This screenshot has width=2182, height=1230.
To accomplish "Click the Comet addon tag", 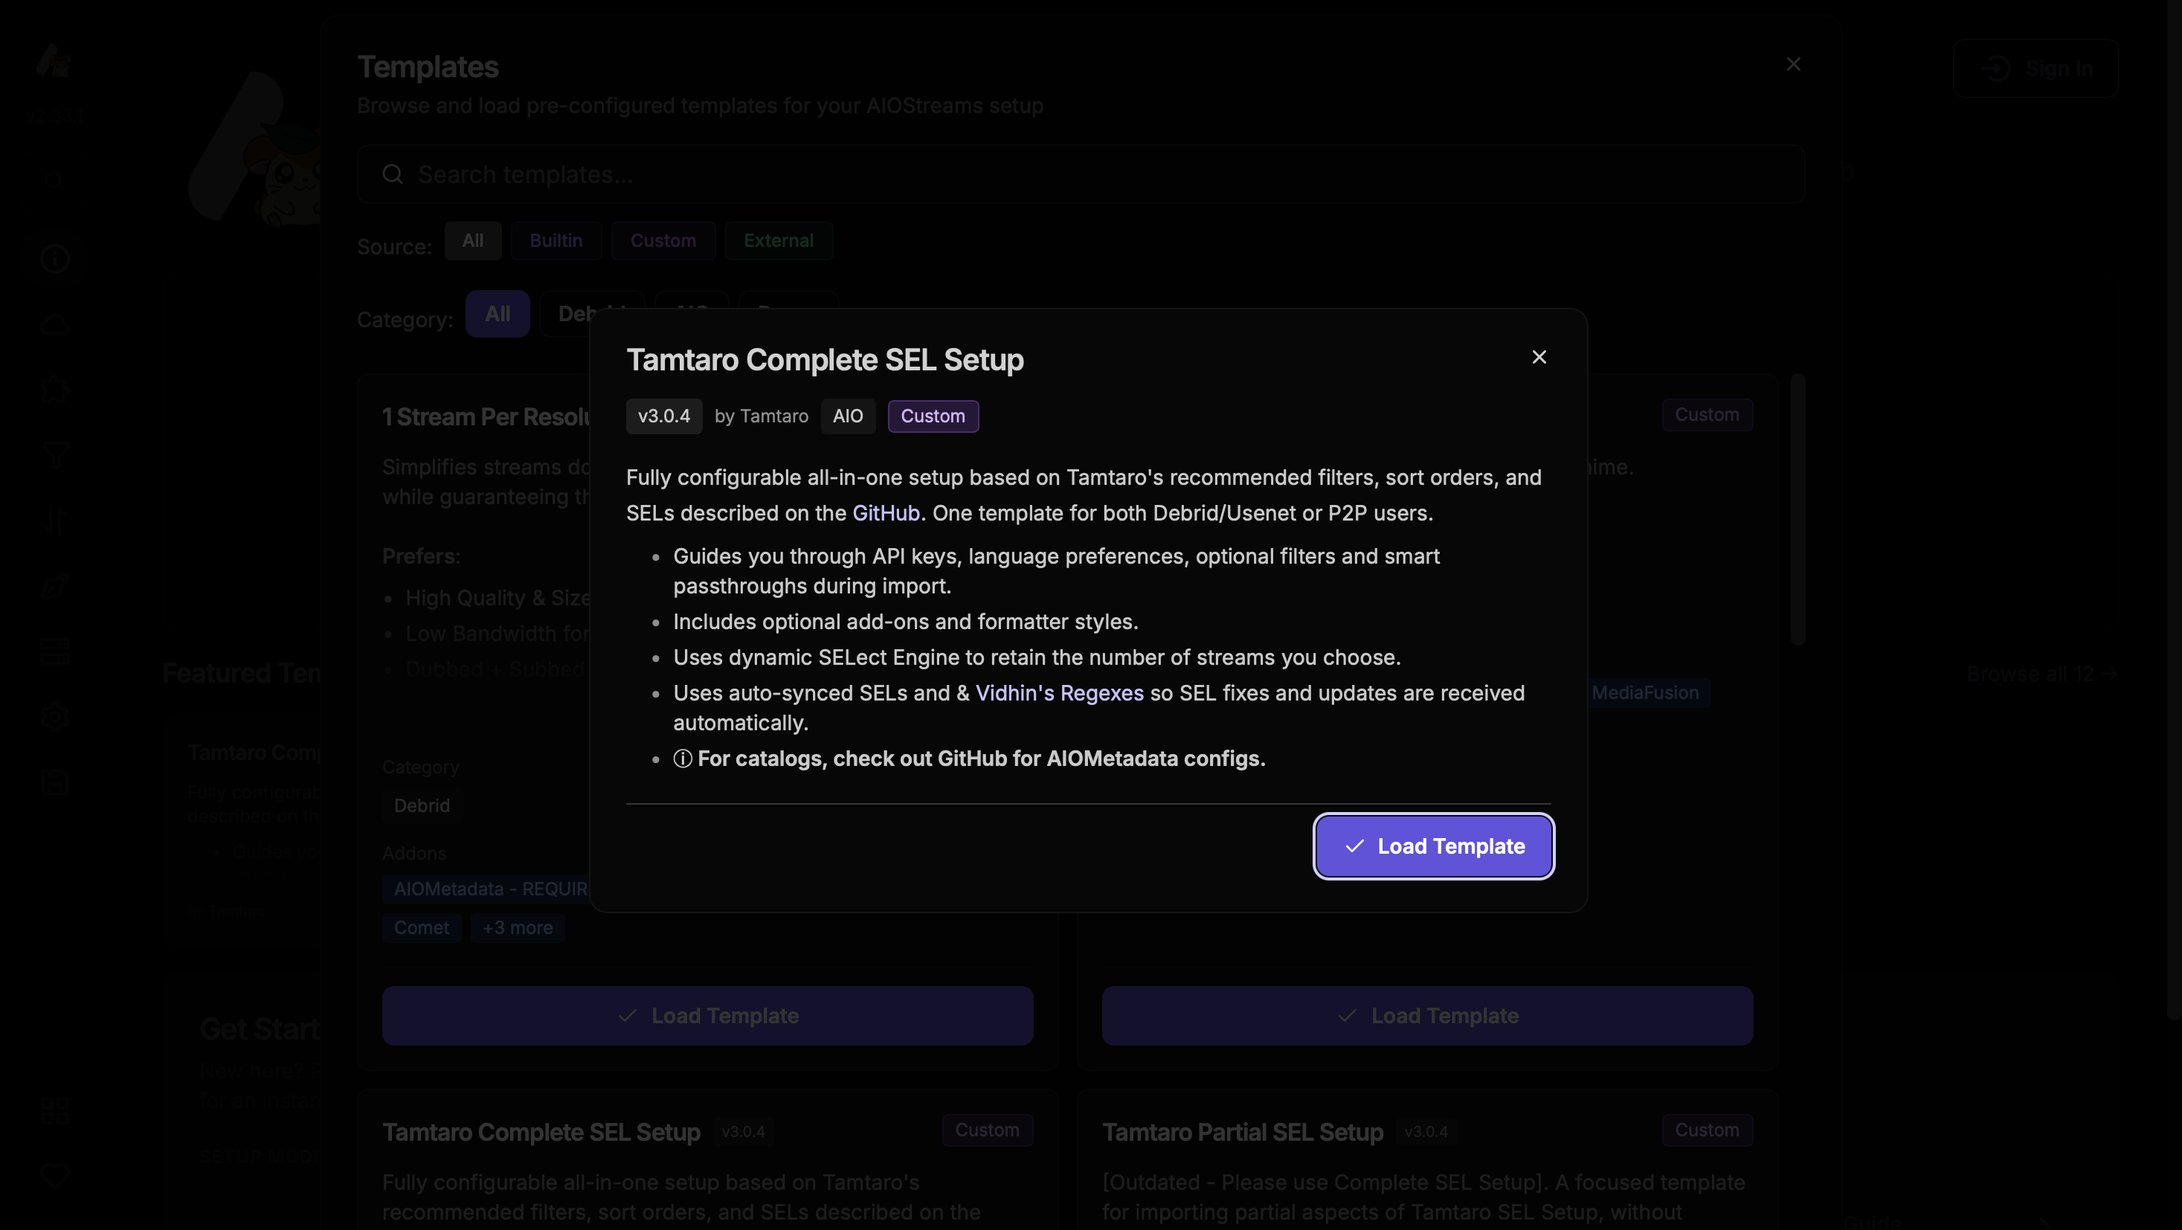I will 421,927.
